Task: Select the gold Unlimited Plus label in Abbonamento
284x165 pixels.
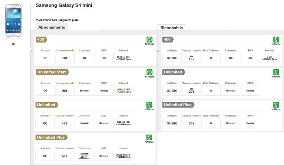Action: (52, 137)
